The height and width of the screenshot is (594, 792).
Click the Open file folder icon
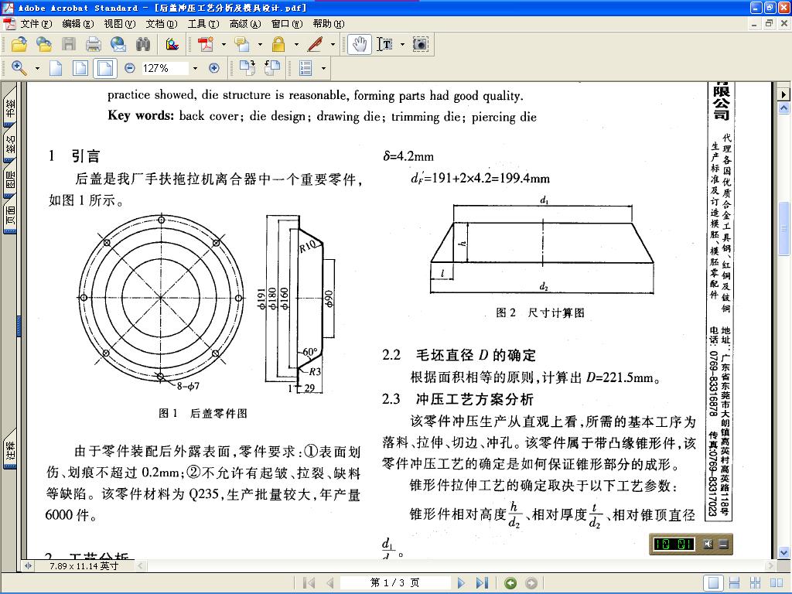[x=19, y=44]
